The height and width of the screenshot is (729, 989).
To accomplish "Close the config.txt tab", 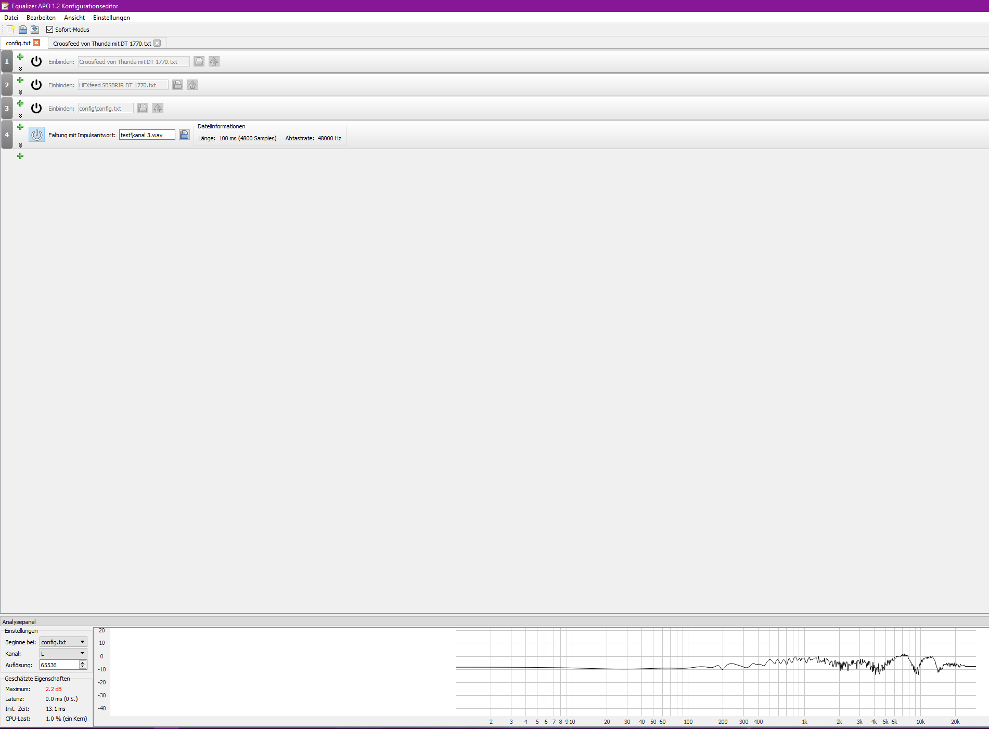I will 36,43.
